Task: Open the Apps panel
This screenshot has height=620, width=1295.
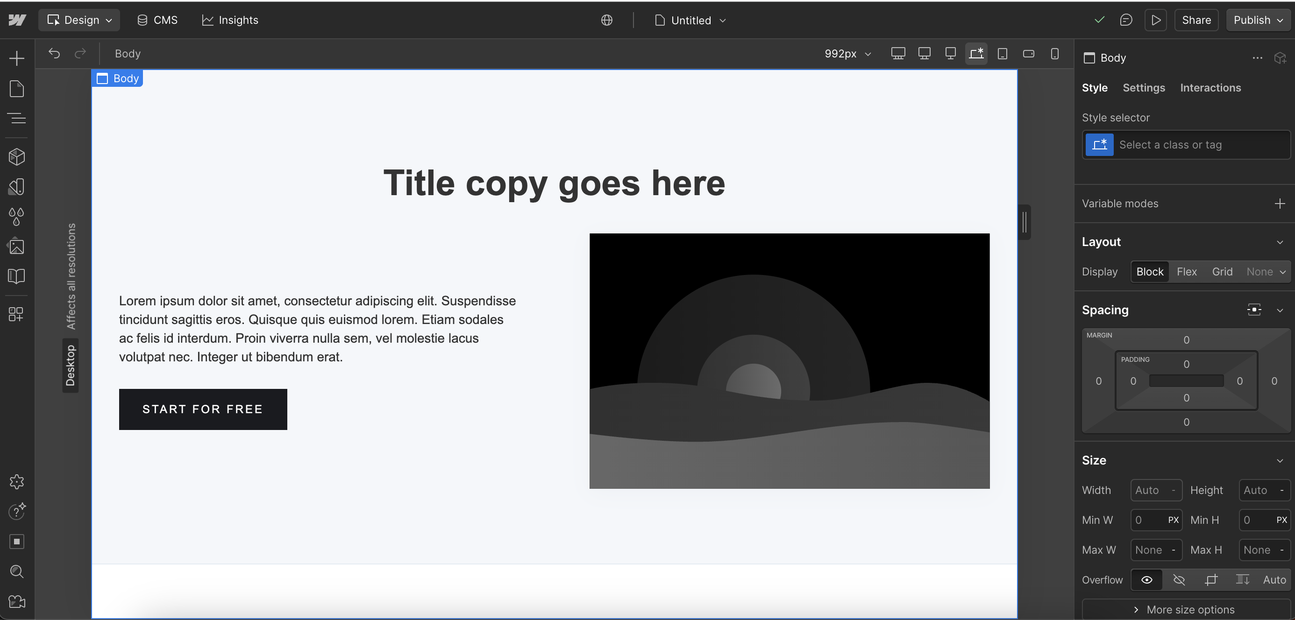Action: pyautogui.click(x=17, y=314)
